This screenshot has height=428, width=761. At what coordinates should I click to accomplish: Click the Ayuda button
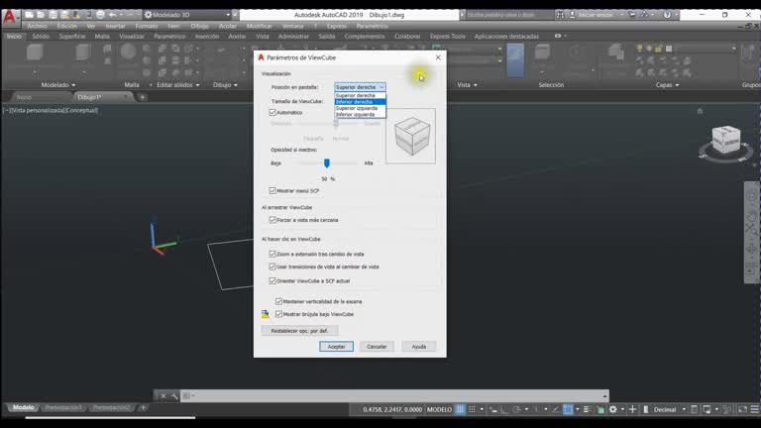click(419, 347)
